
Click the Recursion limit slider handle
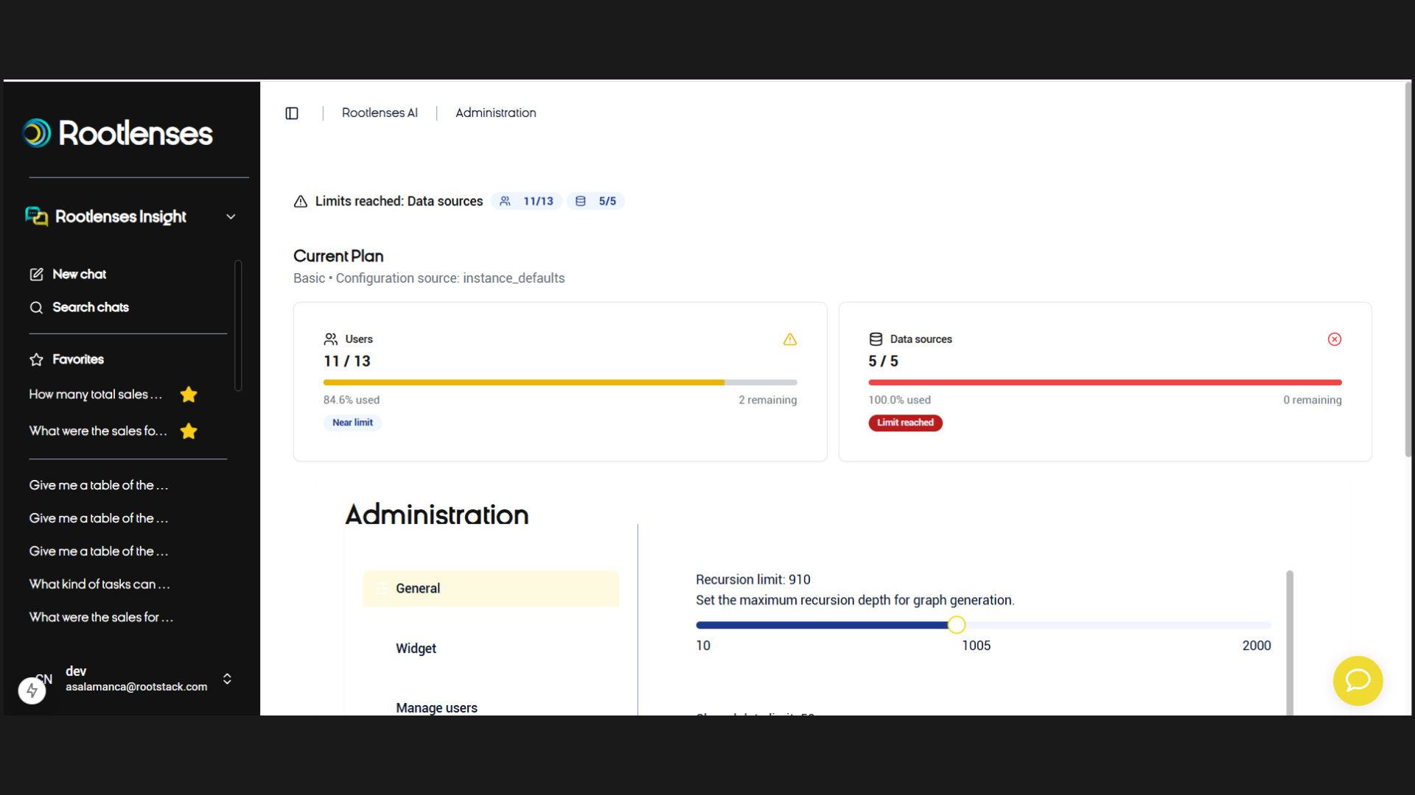coord(956,625)
